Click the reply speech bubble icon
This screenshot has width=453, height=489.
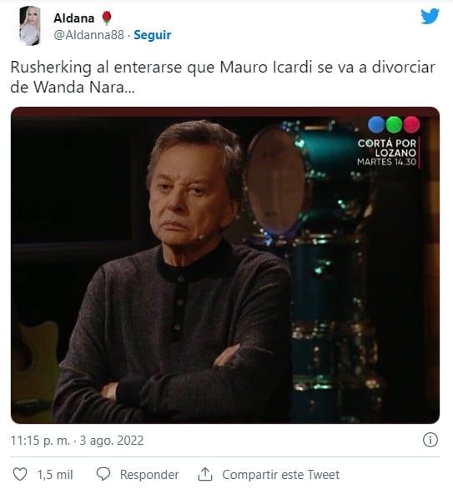point(103,474)
